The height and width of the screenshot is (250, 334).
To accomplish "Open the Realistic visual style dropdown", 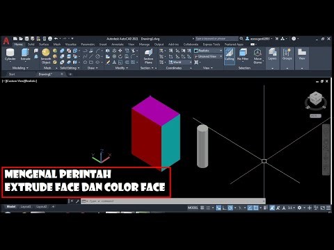I will click(208, 51).
